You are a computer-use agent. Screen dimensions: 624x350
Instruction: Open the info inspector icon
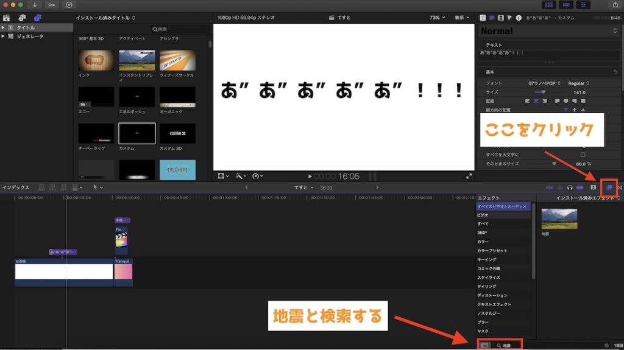[519, 18]
